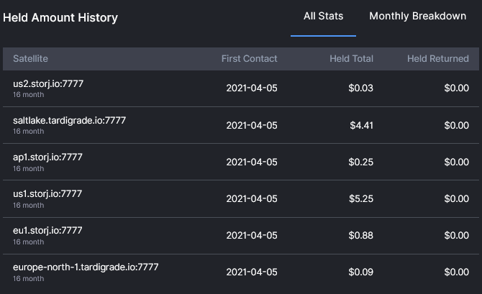Click the $0.09 held total for europe-north-1

(360, 272)
